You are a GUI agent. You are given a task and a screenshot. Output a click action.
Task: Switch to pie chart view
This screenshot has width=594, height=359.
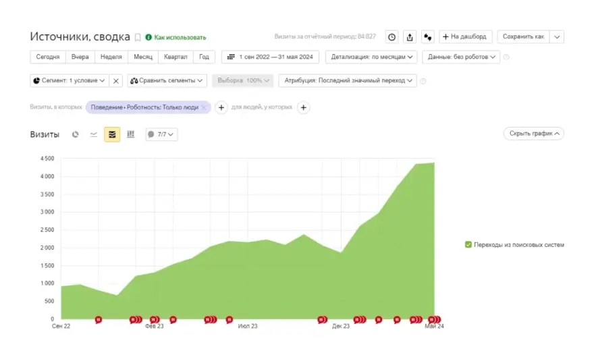coord(76,134)
